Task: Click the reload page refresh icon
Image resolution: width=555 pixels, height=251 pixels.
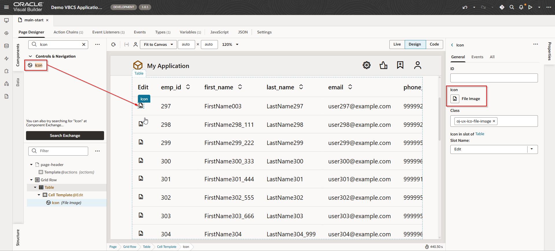Action: coord(114,44)
